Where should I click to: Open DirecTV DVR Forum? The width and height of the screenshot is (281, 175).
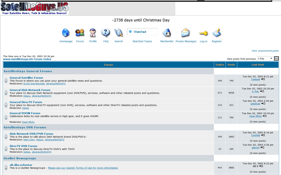coord(23,146)
